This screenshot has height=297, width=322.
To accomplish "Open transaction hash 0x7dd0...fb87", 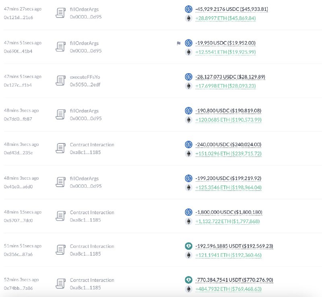I will tap(18, 119).
